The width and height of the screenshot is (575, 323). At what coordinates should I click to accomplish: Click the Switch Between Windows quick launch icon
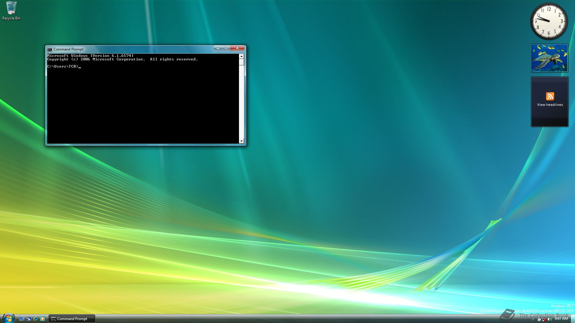(x=29, y=319)
